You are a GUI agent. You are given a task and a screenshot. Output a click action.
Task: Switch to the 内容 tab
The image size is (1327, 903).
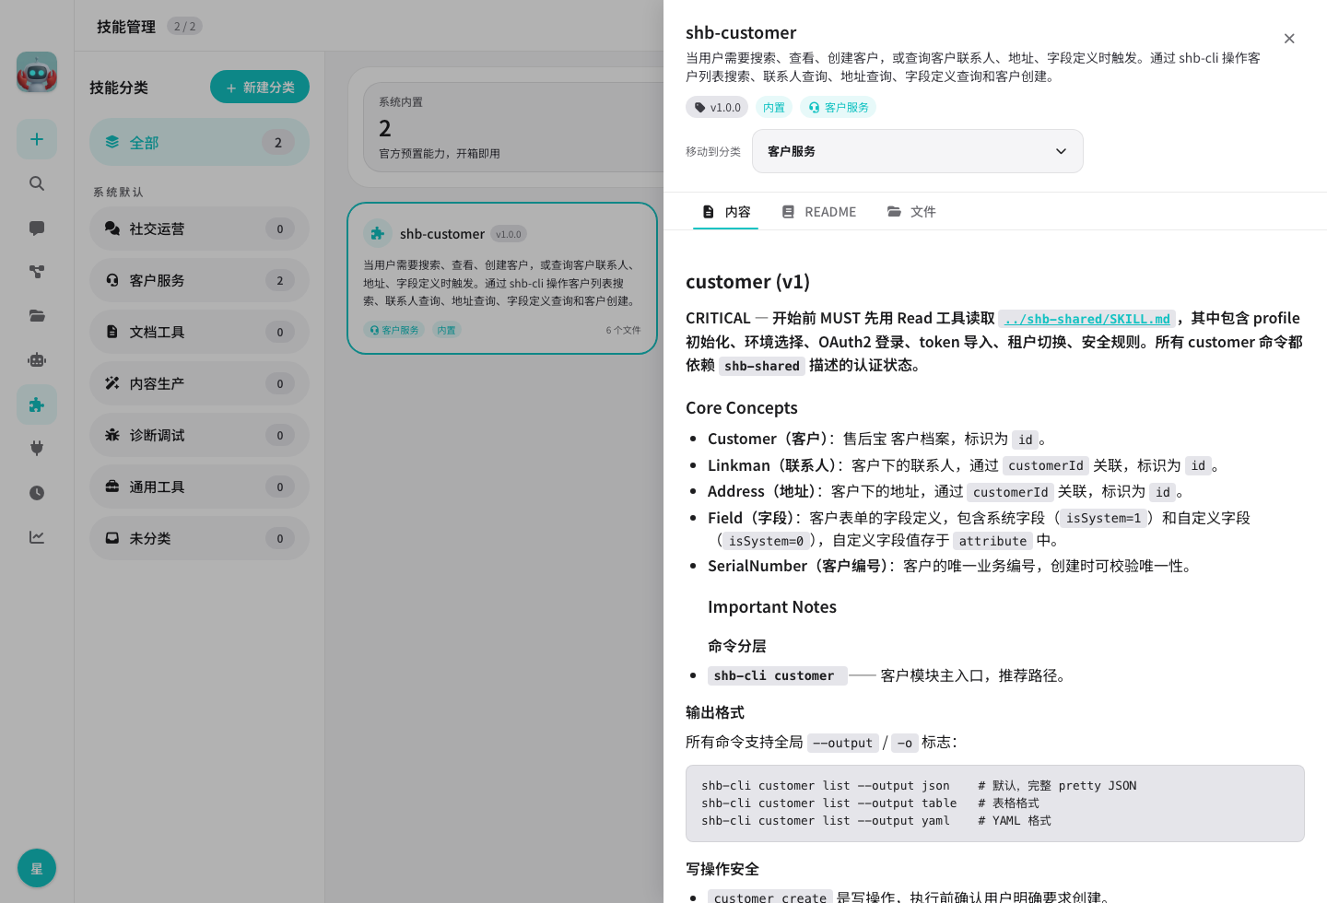[725, 212]
